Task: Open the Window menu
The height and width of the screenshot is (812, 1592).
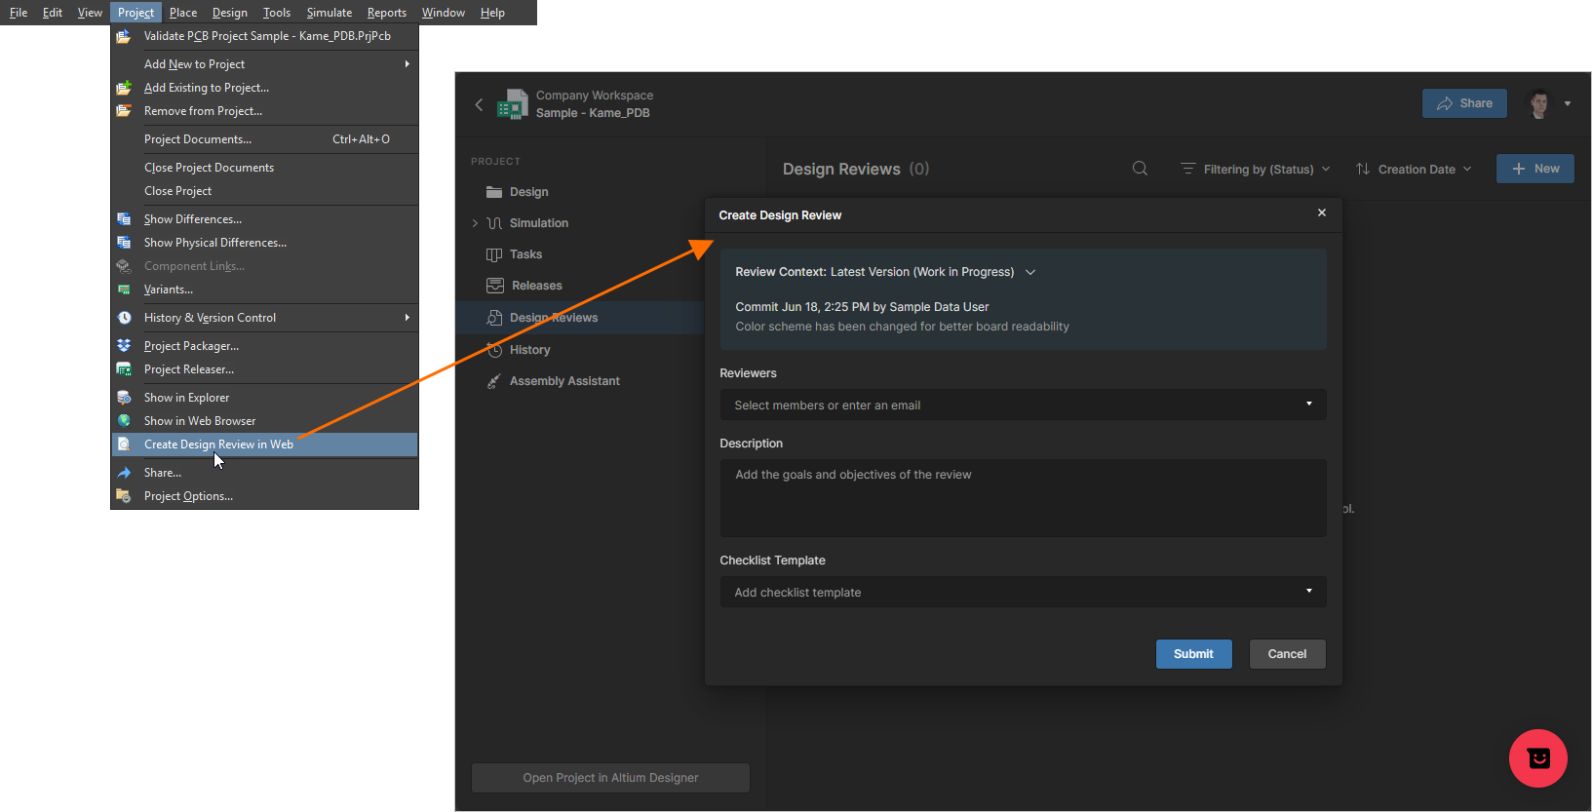Action: point(444,13)
